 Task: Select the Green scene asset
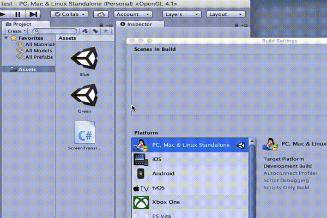click(x=84, y=99)
